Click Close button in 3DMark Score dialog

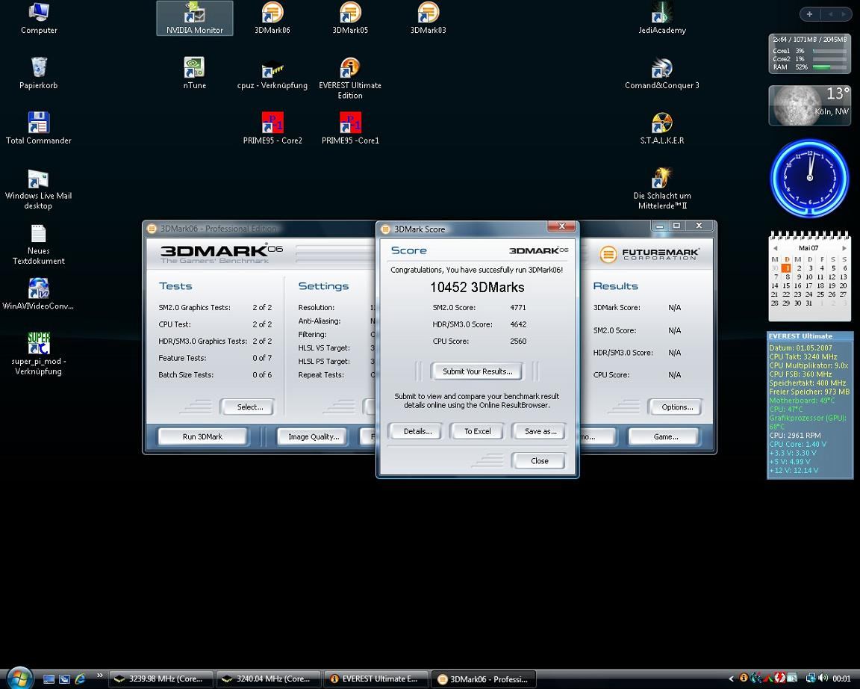click(539, 461)
